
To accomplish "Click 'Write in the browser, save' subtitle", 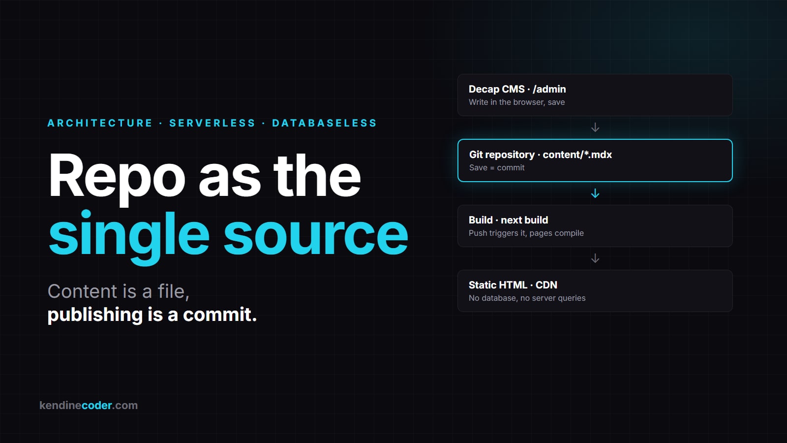I will click(516, 102).
